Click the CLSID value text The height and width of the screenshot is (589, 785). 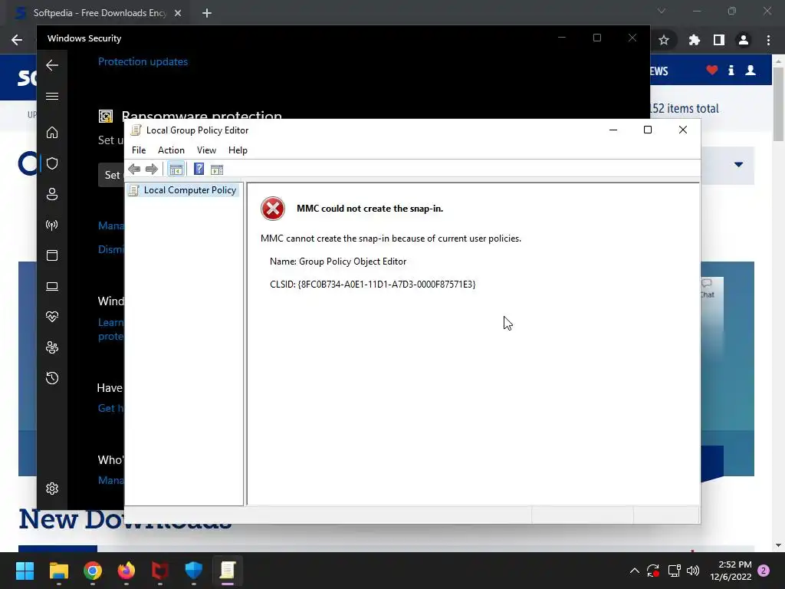[x=386, y=285]
